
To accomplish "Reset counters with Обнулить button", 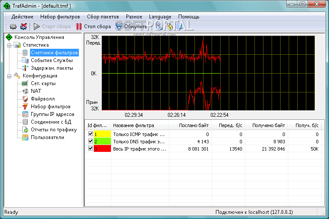I will [132, 27].
